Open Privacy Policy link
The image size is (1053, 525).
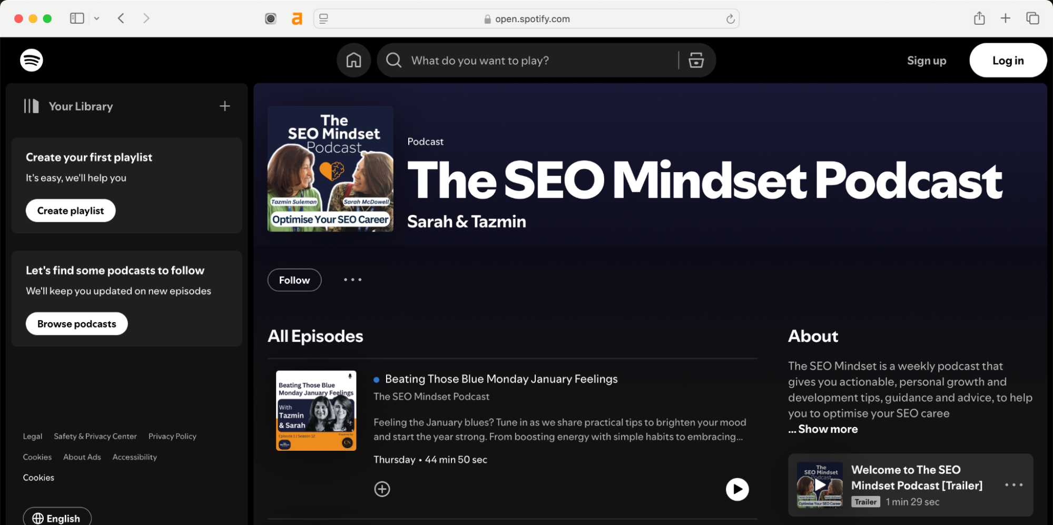point(172,437)
